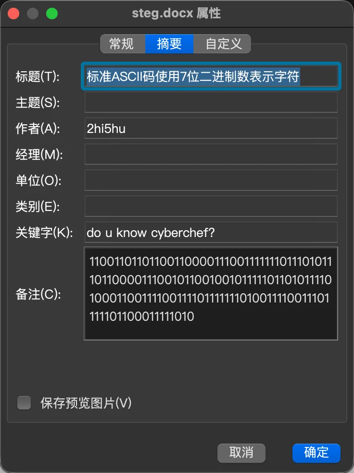354x473 pixels.
Task: Close the steg.docx properties window
Action: (x=13, y=13)
